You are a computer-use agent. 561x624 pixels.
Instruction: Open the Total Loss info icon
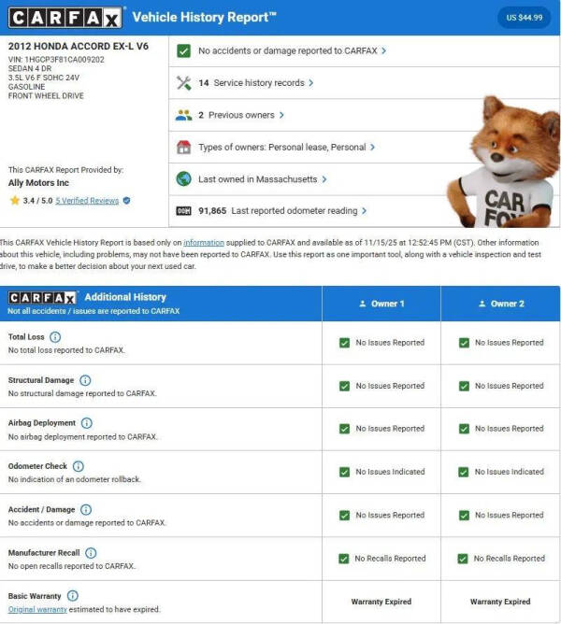[x=55, y=337]
